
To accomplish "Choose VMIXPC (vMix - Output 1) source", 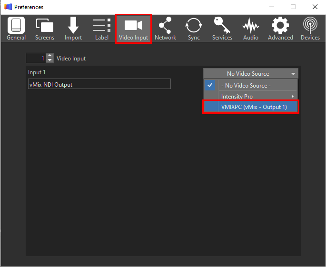I will [251, 107].
